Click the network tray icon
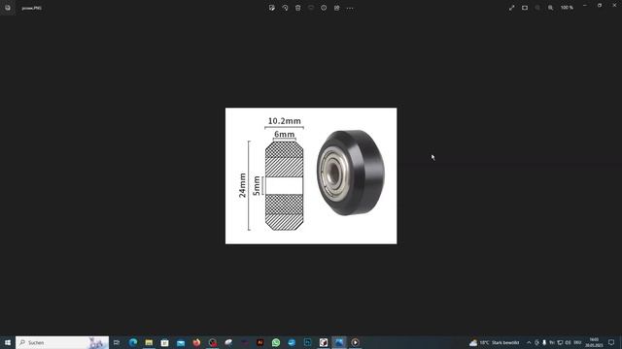Screen dimensions: 622x349 560,342
